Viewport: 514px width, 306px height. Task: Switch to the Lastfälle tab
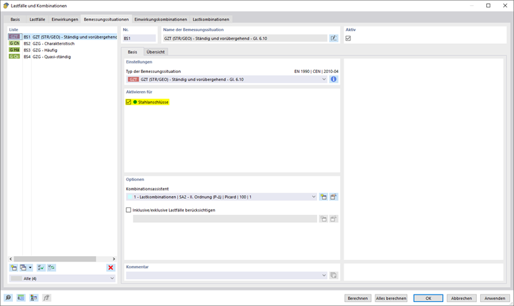37,20
